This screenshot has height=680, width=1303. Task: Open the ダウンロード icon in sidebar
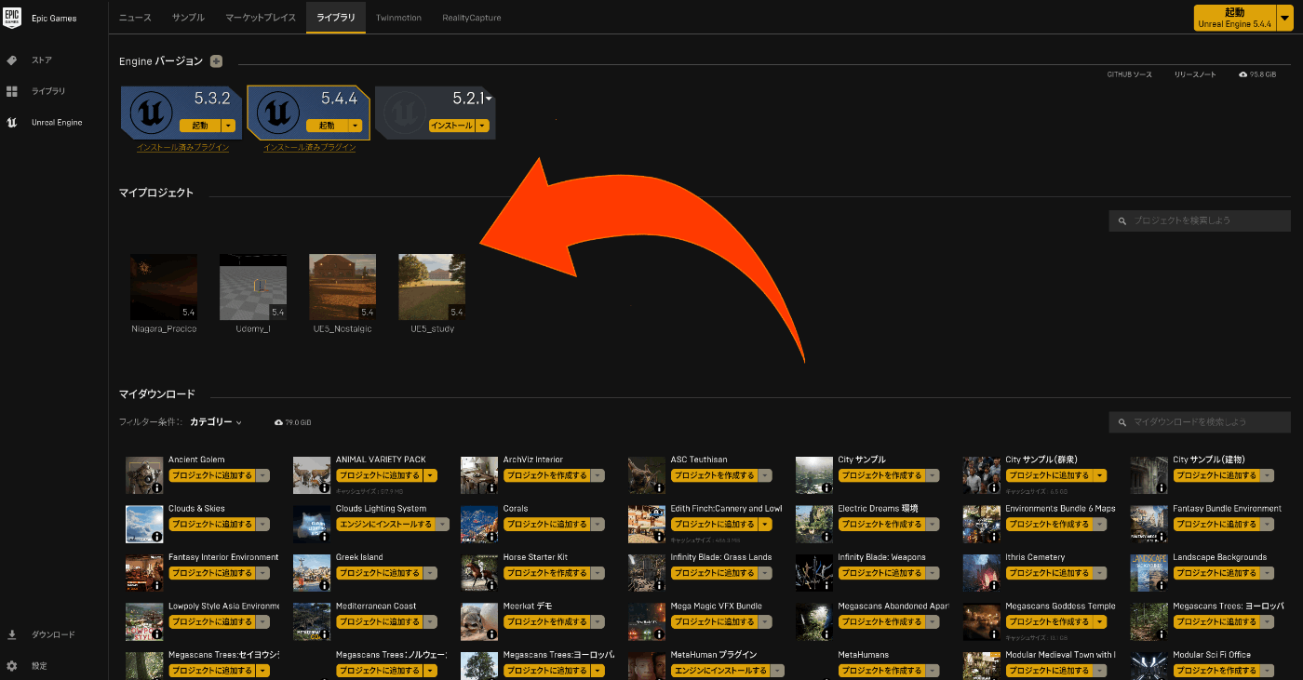click(x=12, y=635)
